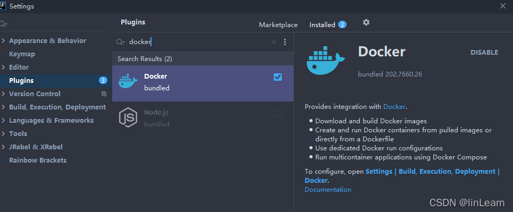This screenshot has height=212, width=513.
Task: Expand Build, Execution, Deployment section
Action: [3, 107]
